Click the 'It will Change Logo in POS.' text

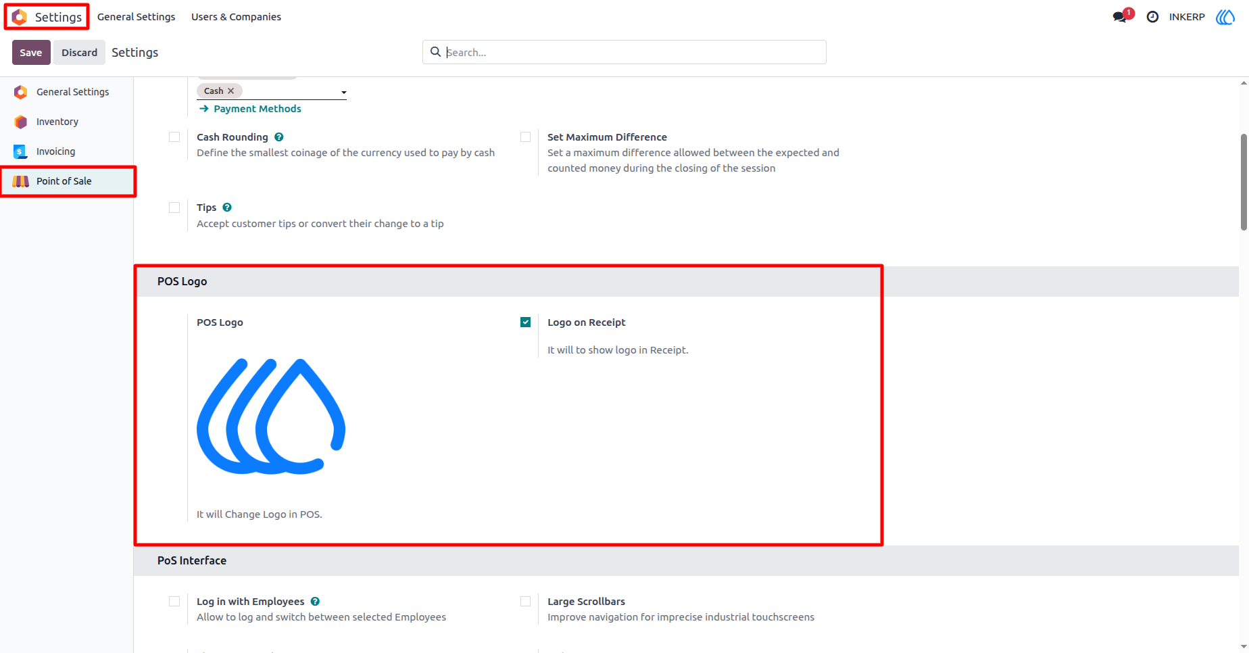(260, 514)
